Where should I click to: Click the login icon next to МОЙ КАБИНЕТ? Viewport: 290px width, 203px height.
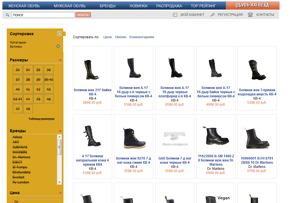click(x=175, y=15)
